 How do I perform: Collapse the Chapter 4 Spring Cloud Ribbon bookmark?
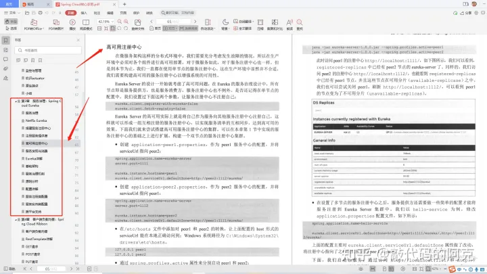(x=16, y=220)
